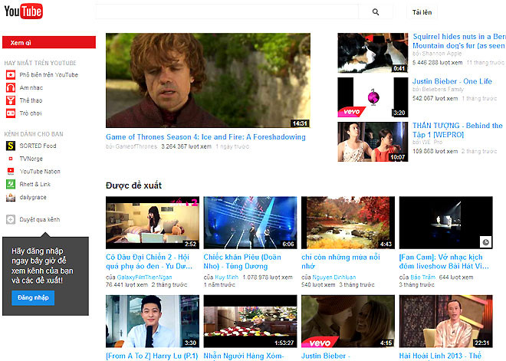Open the YouTube logo home link
506x361 pixels.
coord(23,11)
